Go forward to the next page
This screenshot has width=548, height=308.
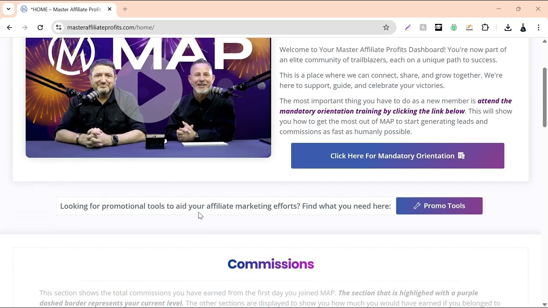[x=25, y=27]
